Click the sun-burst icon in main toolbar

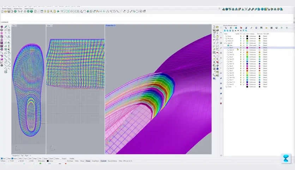pos(140,12)
